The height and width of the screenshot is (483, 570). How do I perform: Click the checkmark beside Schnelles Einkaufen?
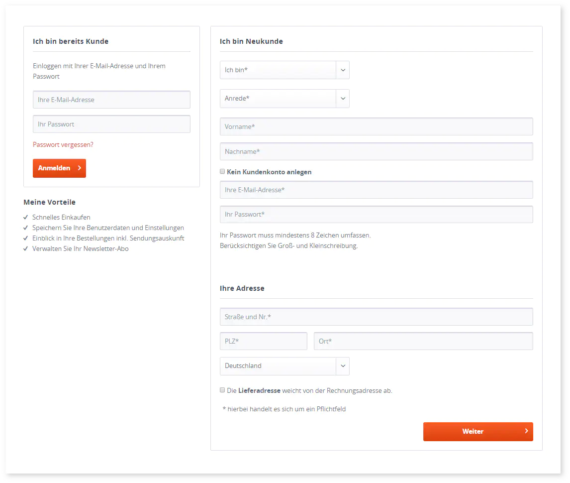[26, 218]
